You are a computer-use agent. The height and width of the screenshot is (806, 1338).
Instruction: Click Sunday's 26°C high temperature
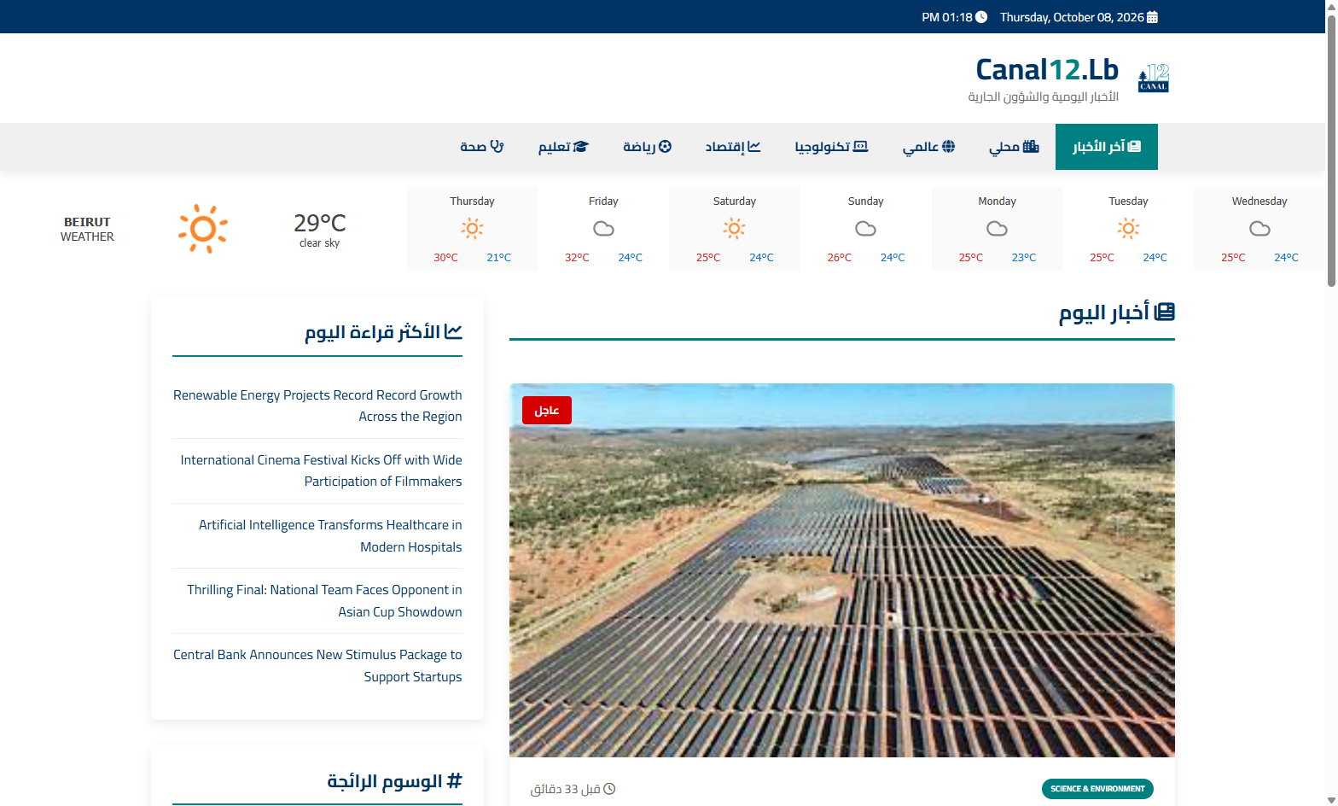840,257
